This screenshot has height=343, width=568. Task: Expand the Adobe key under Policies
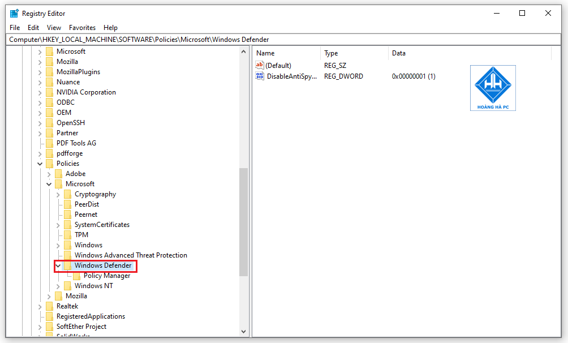49,174
